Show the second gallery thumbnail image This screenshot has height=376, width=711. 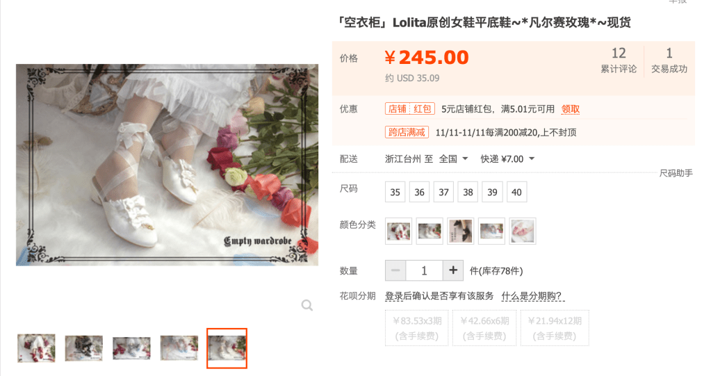(x=84, y=348)
